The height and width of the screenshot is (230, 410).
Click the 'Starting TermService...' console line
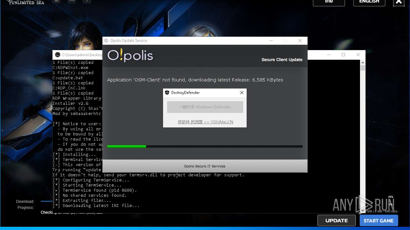tap(87, 185)
